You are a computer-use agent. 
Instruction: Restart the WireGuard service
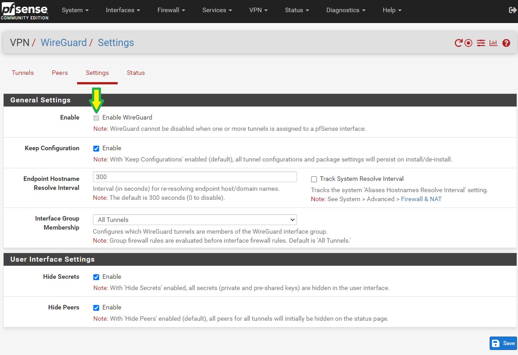458,43
